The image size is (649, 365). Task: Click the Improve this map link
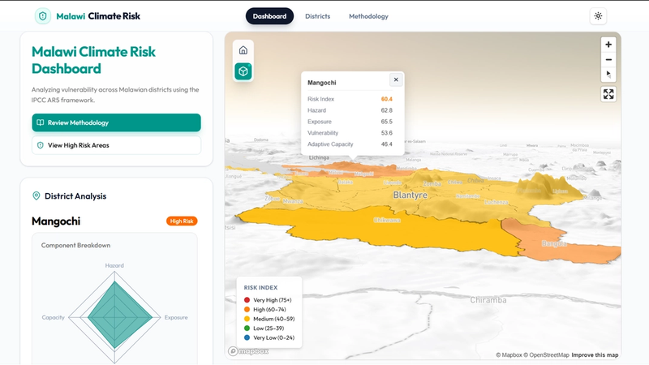pyautogui.click(x=595, y=355)
